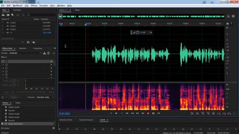
Task: Click the Zoom Out Full icon
Action: click(213, 113)
